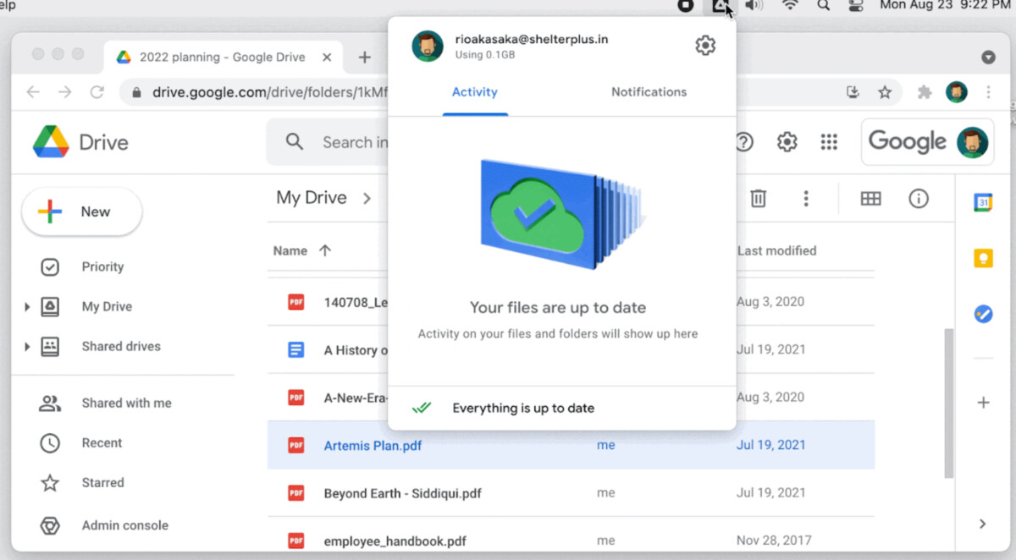Select employee_handbook.pdf file
This screenshot has width=1016, height=560.
tap(571, 540)
